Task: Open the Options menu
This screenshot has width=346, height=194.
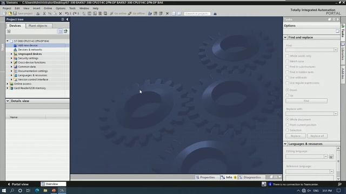Action: (60, 9)
